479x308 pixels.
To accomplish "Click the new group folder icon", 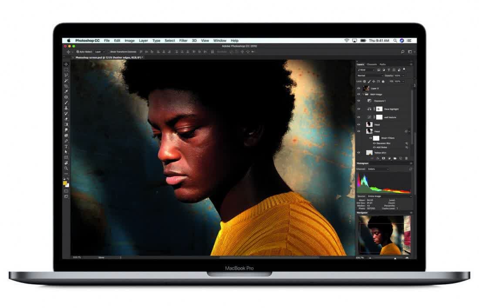I will pos(395,159).
